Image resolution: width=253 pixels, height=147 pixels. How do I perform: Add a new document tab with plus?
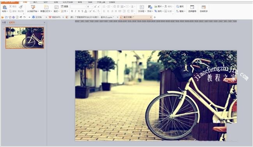click(155, 17)
